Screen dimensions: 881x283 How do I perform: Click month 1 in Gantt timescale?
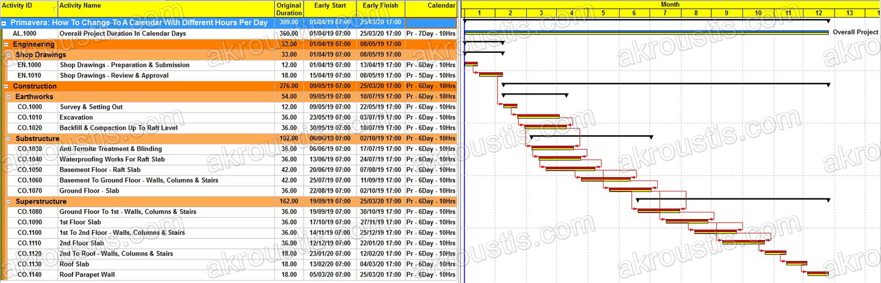479,13
